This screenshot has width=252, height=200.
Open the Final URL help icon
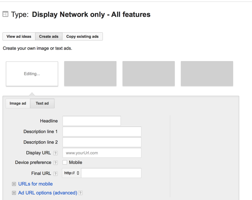tap(55, 174)
